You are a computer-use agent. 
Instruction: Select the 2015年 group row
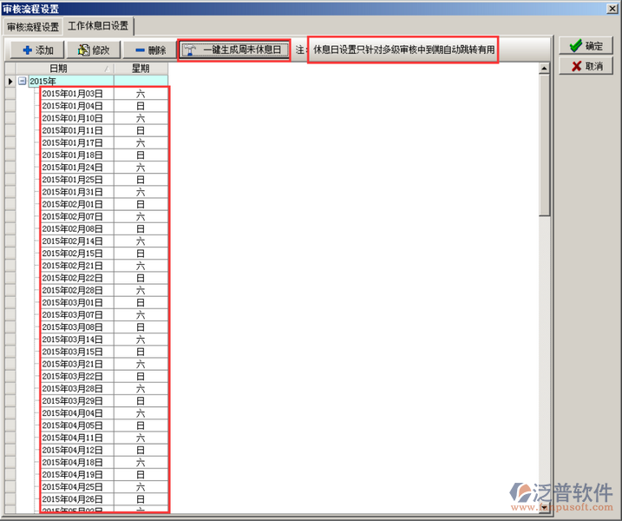point(98,81)
